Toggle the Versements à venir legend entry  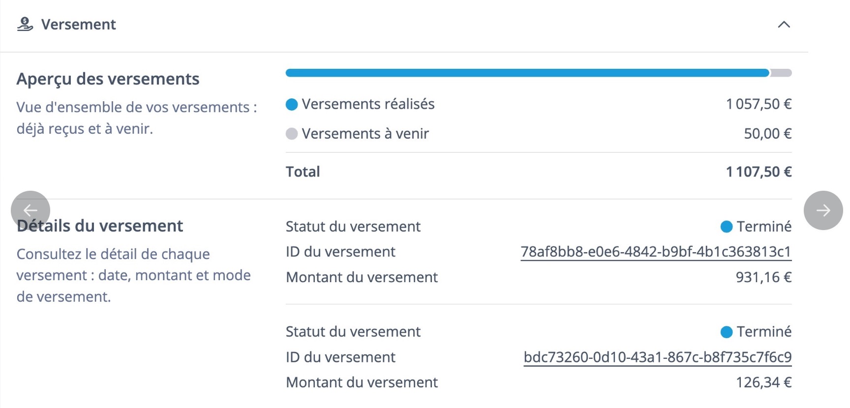365,134
